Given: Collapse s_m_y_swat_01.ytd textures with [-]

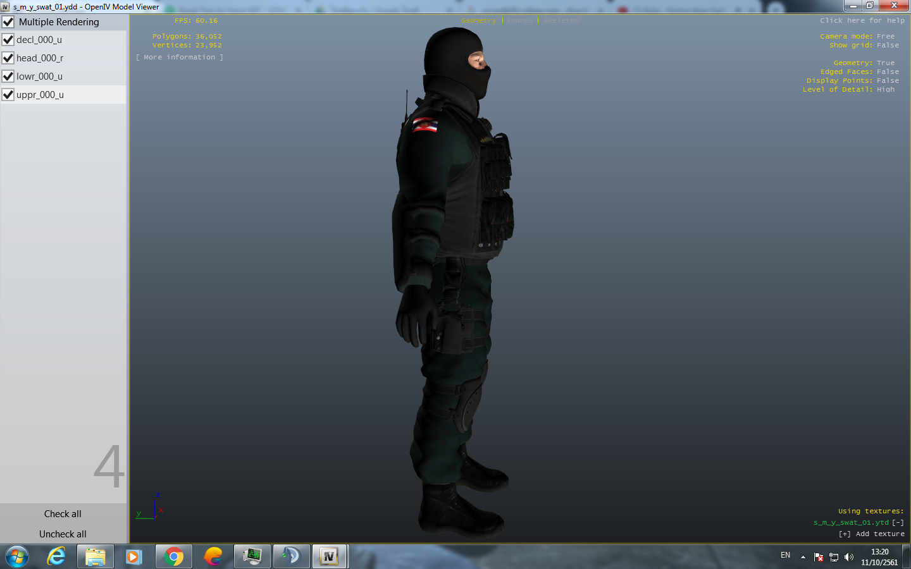Looking at the screenshot, I should coord(898,523).
